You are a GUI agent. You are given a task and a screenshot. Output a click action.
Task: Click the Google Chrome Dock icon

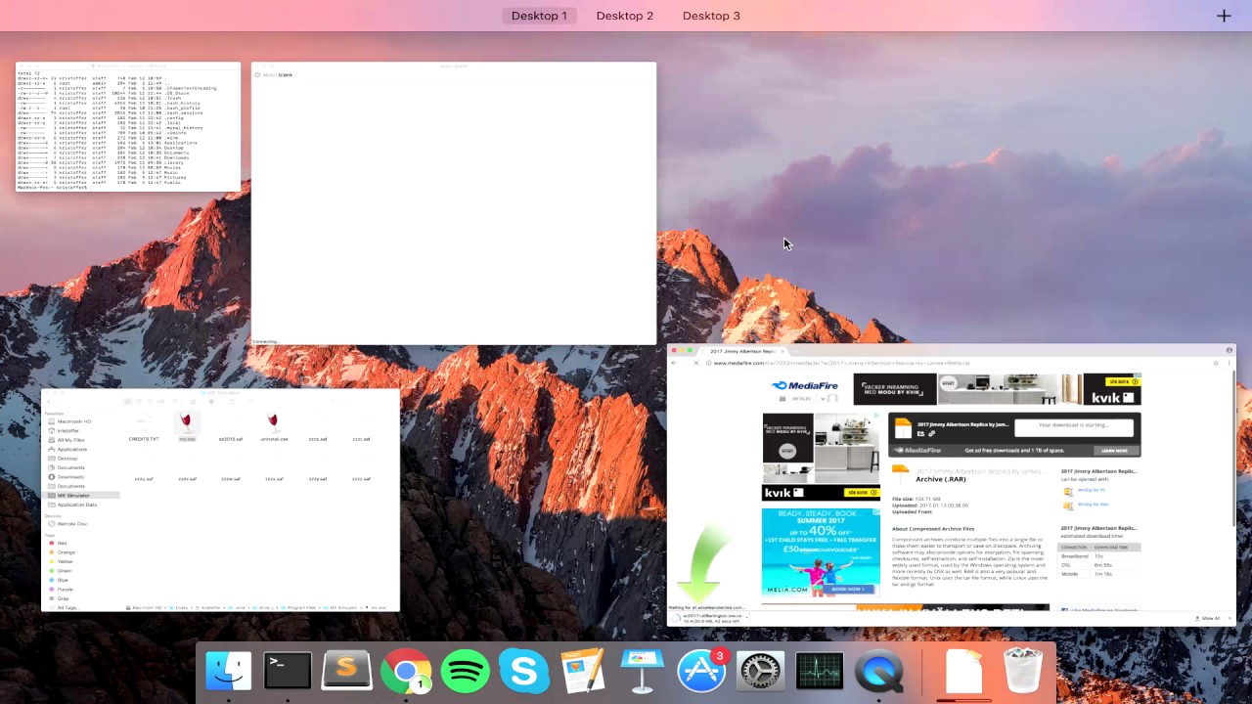click(406, 672)
